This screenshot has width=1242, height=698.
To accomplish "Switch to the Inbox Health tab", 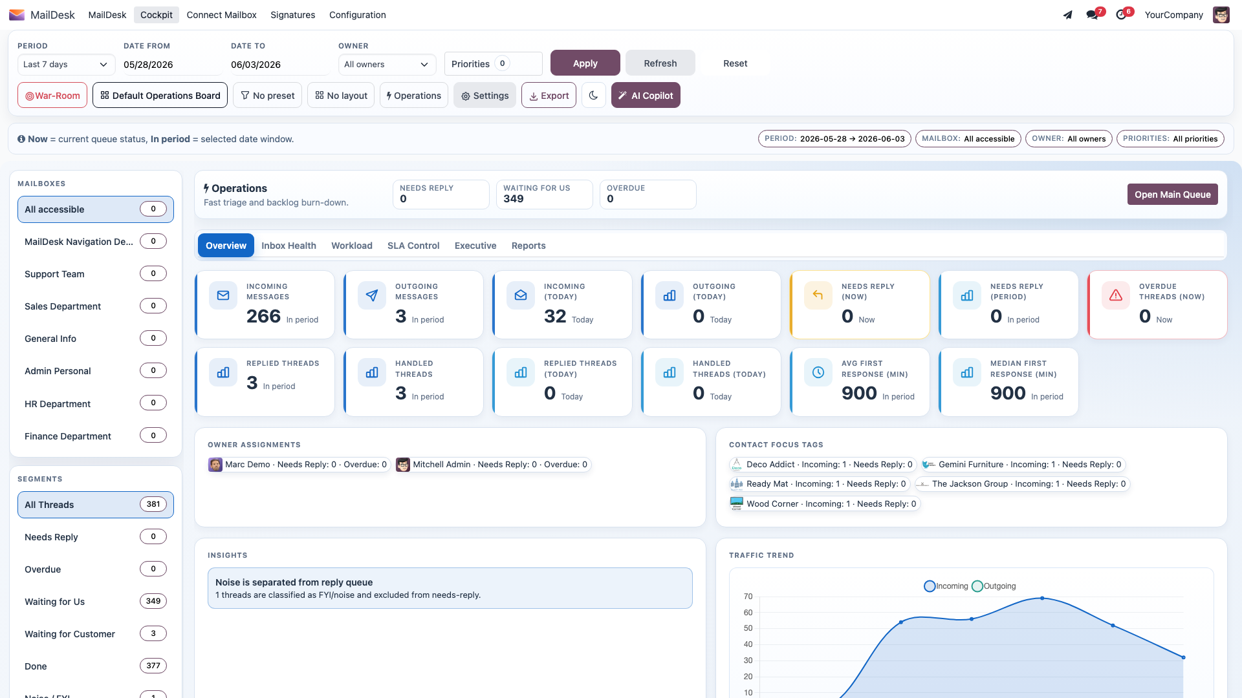I will (x=289, y=246).
